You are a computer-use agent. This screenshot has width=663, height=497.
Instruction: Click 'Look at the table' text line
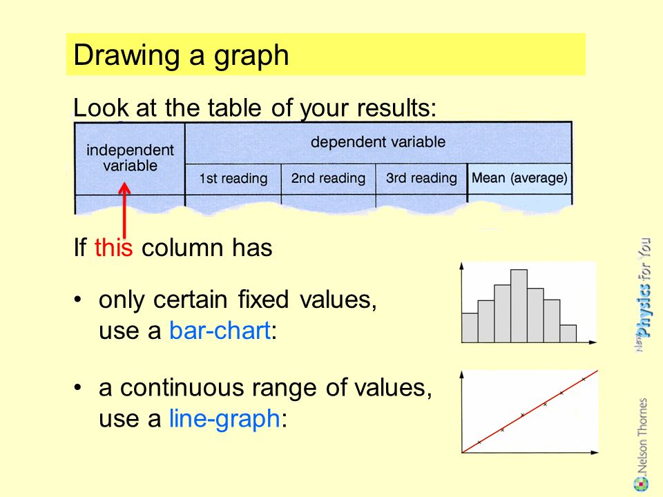255,108
